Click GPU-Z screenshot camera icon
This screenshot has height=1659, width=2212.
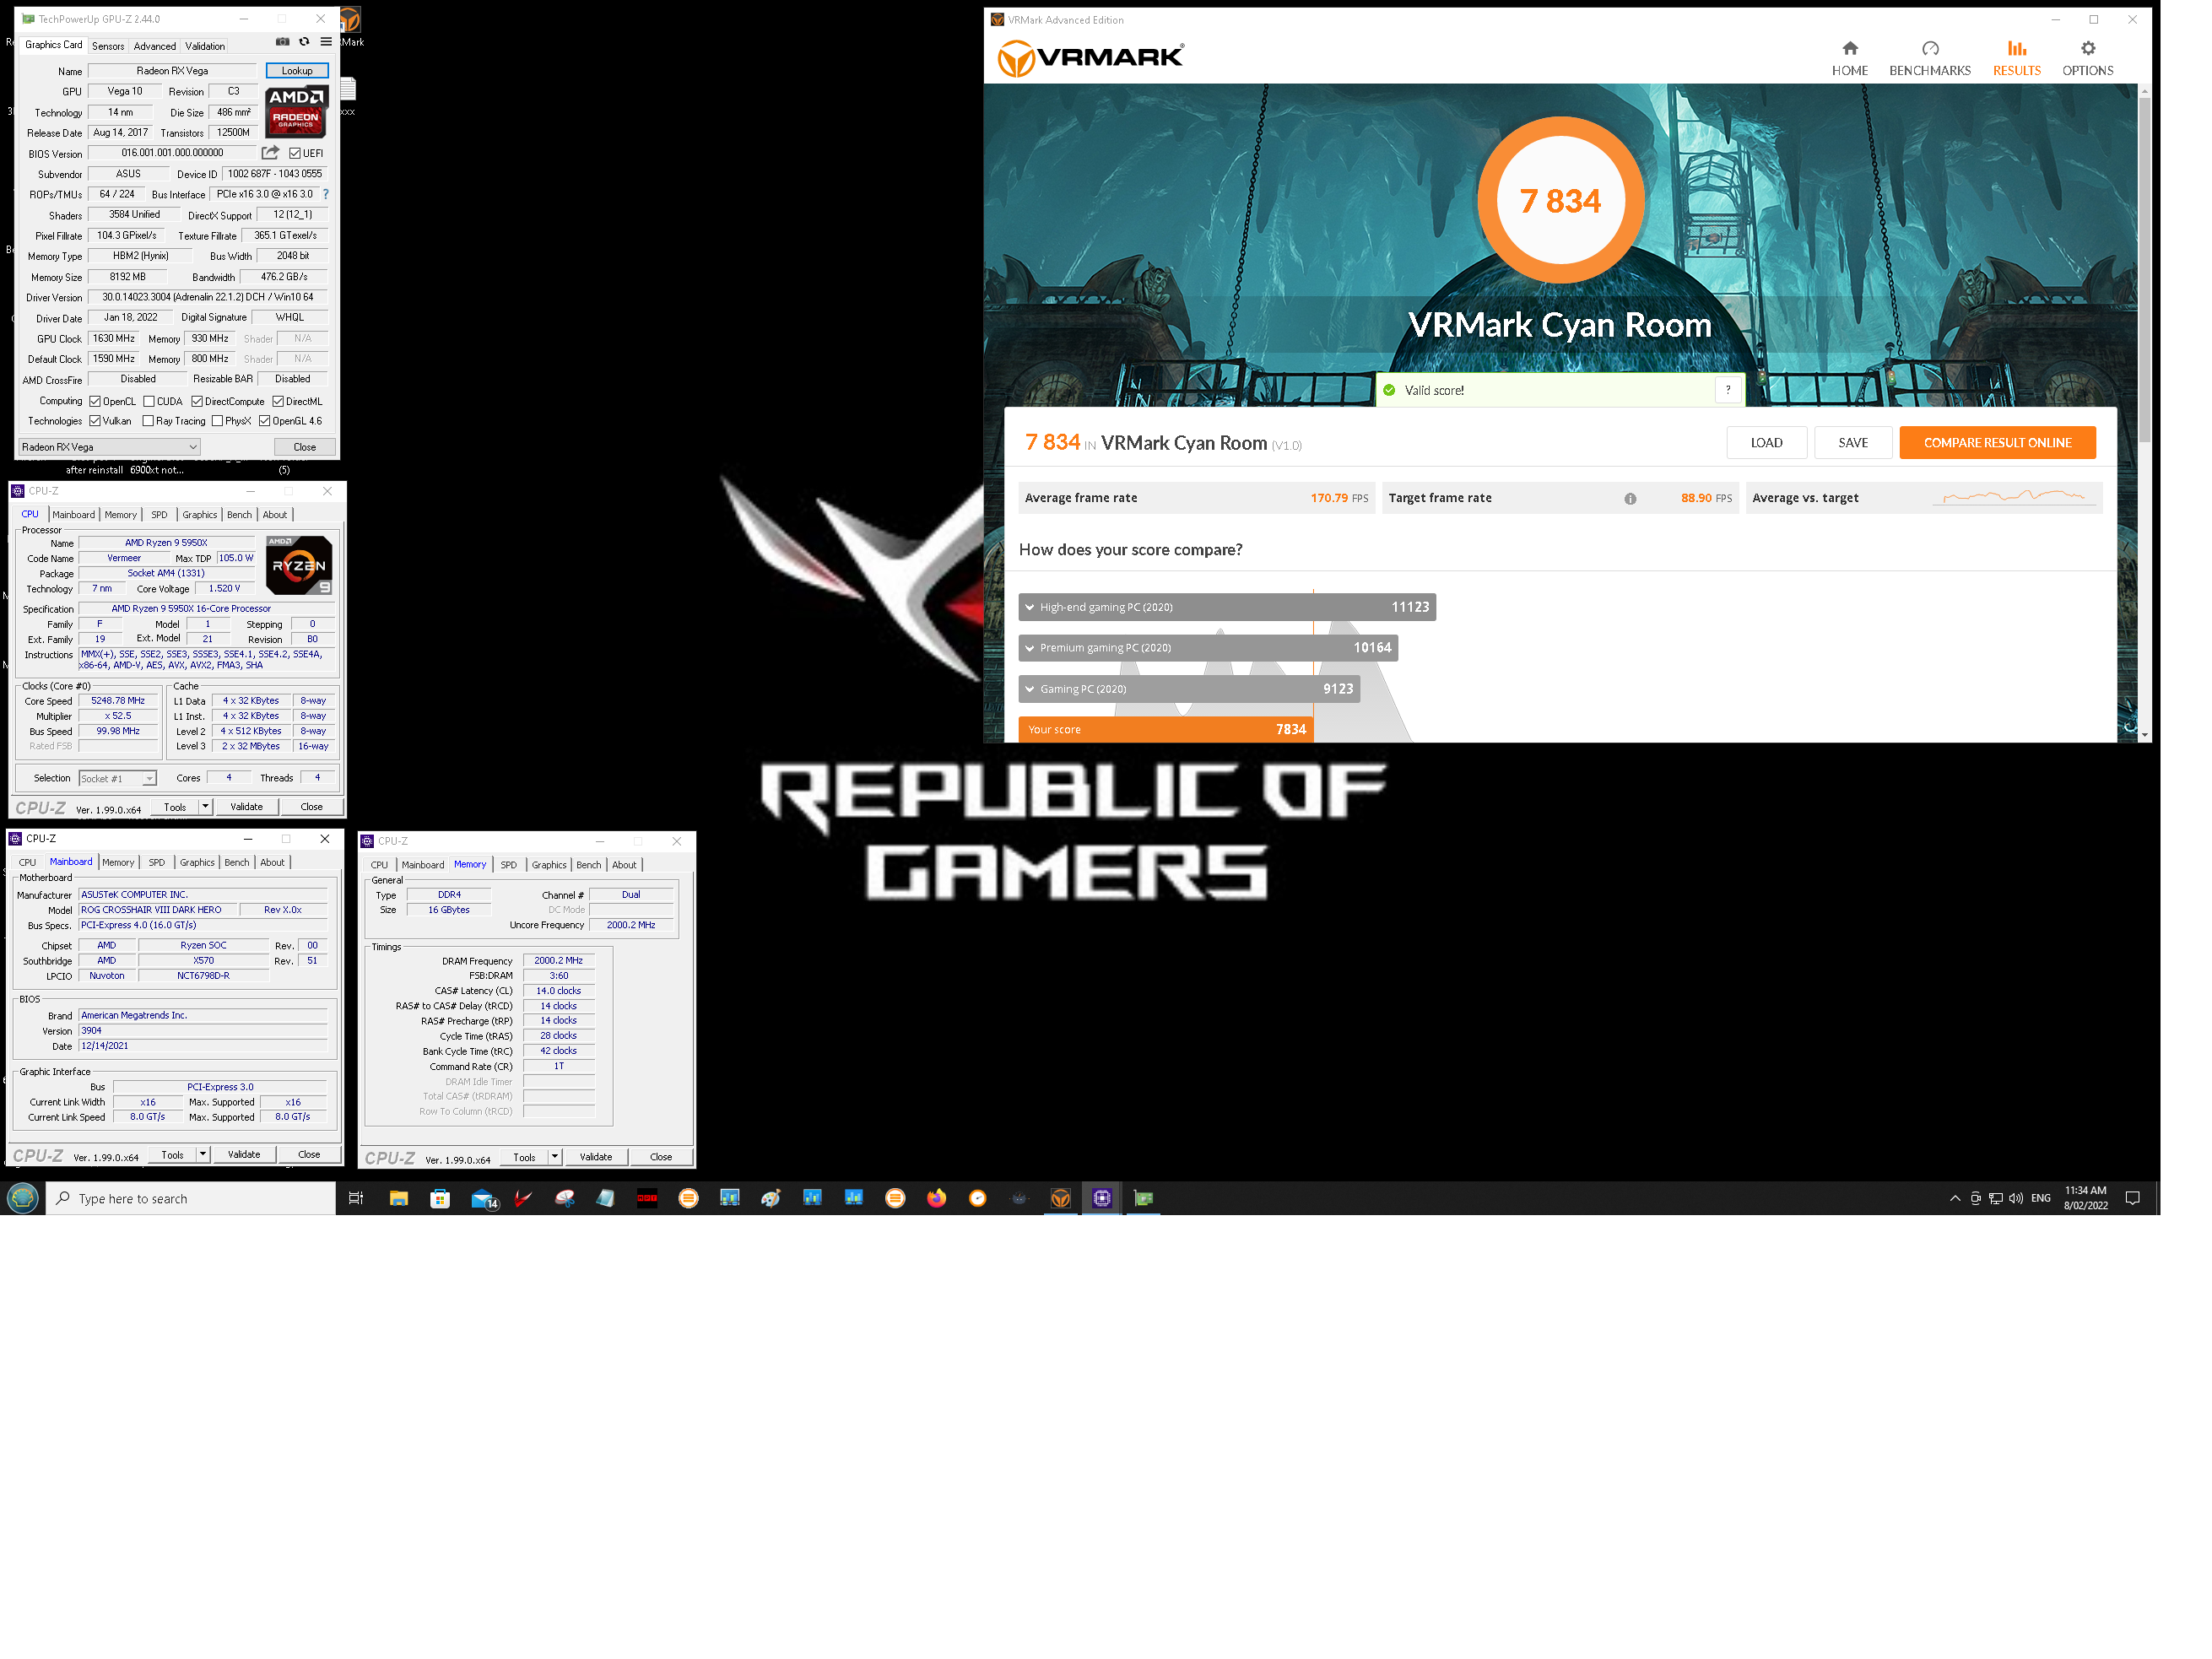(x=282, y=42)
